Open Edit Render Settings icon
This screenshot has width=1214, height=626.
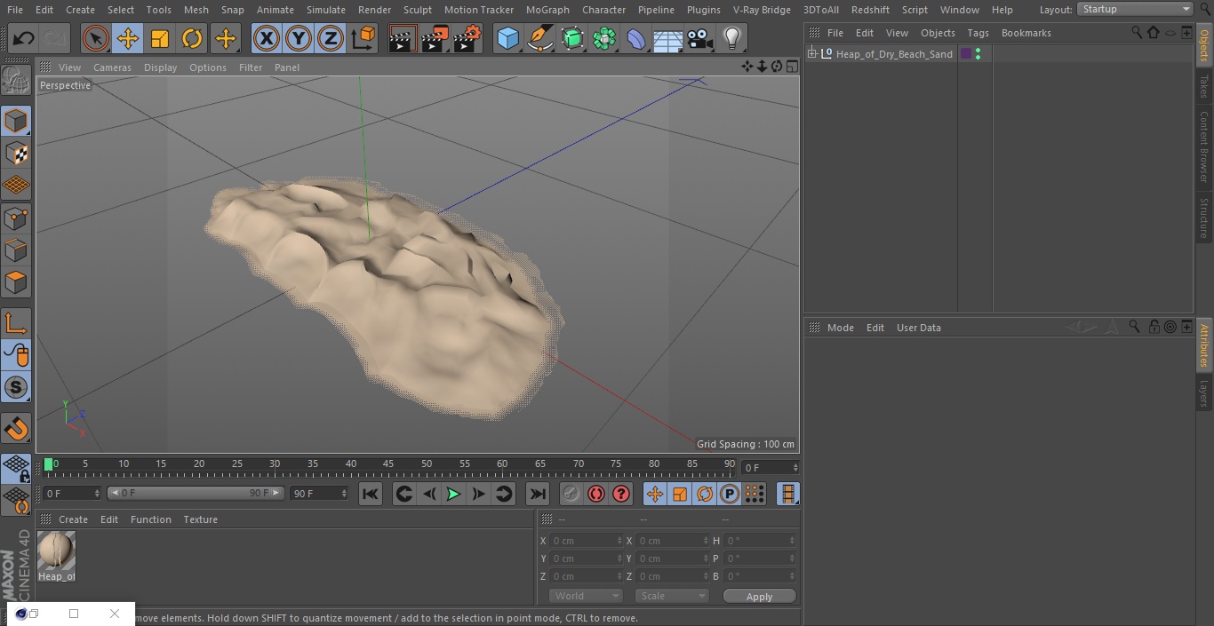[467, 38]
